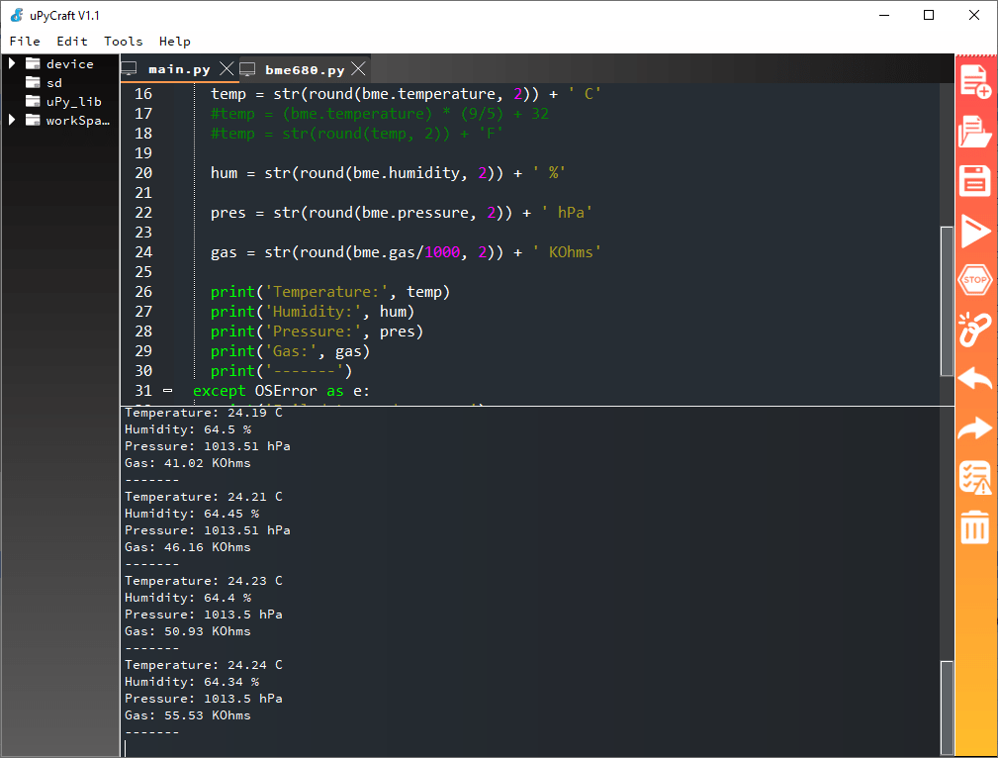Click the New File icon in right toolbar

(975, 80)
